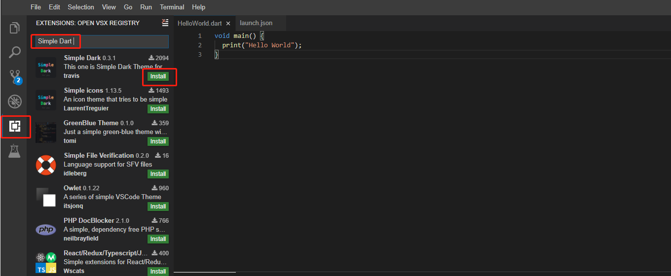Install the PHP DocBlocker extension
This screenshot has height=276, width=671.
[x=158, y=239]
